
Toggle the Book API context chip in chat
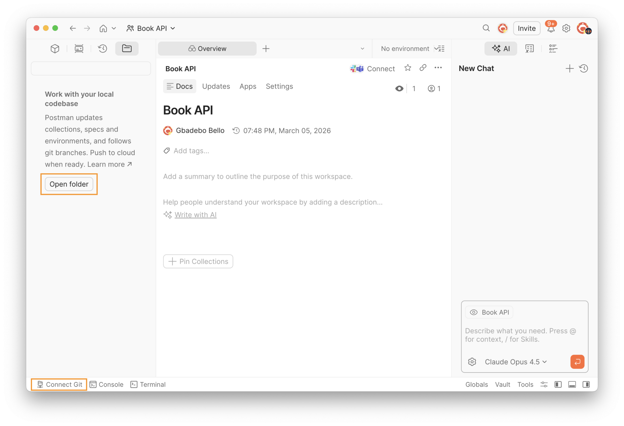pyautogui.click(x=489, y=312)
